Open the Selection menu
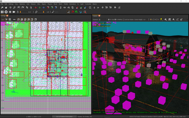The width and height of the screenshot is (189, 118). pos(22,4)
